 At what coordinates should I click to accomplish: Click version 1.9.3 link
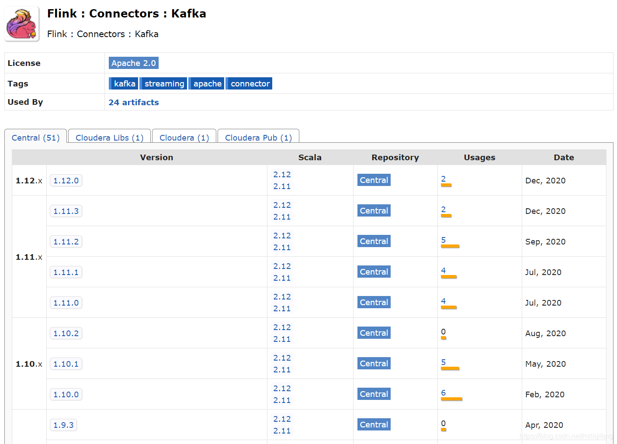coord(63,425)
